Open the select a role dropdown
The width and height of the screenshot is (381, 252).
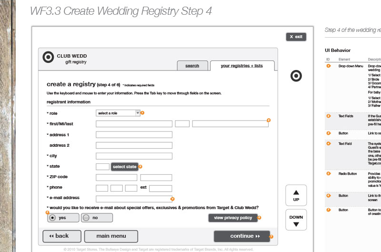pos(118,113)
